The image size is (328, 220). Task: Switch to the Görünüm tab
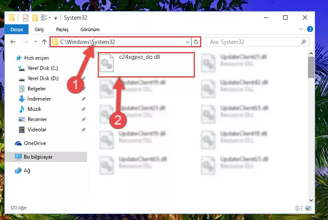pos(90,29)
